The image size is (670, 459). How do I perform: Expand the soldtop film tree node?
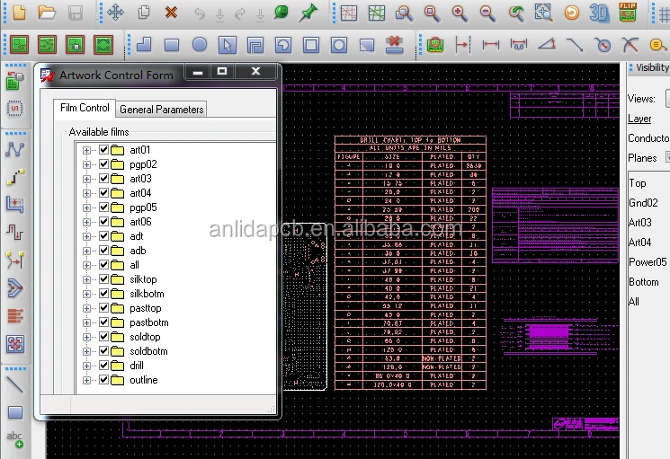tap(87, 337)
